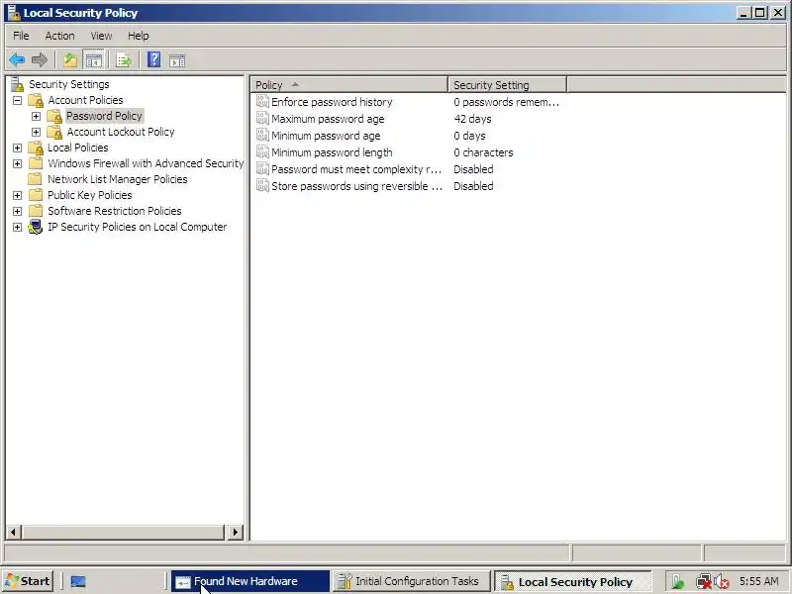
Task: Expand IP Security Policies on Local Computer
Action: (17, 227)
